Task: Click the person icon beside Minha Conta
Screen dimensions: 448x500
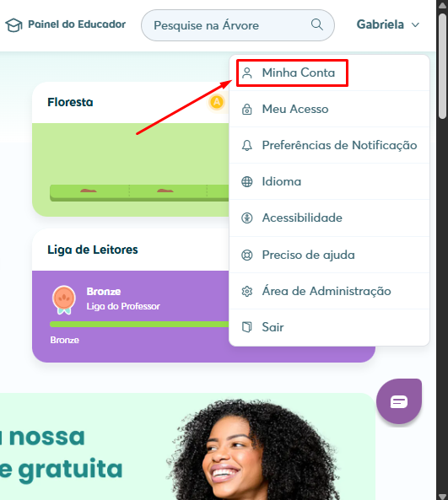Action: point(246,73)
